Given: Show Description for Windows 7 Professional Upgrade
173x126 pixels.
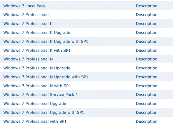Looking at the screenshot, I should point(147,104).
